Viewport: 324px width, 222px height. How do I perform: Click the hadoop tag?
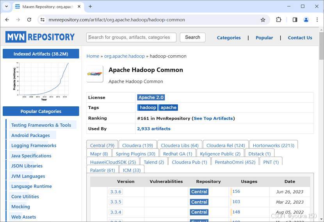148,107
